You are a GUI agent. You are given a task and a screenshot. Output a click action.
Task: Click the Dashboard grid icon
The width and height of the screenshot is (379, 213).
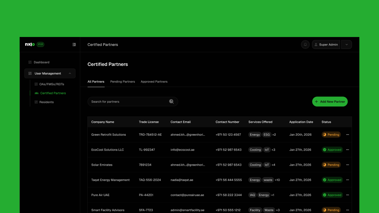[x=30, y=62]
